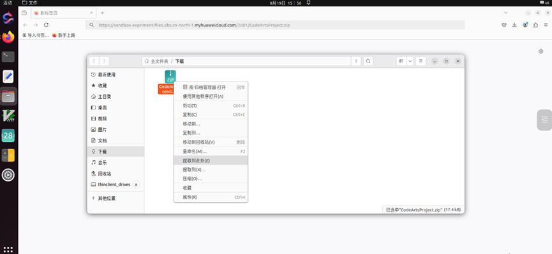
Task: Open 桌面 in sidebar
Action: click(x=116, y=108)
